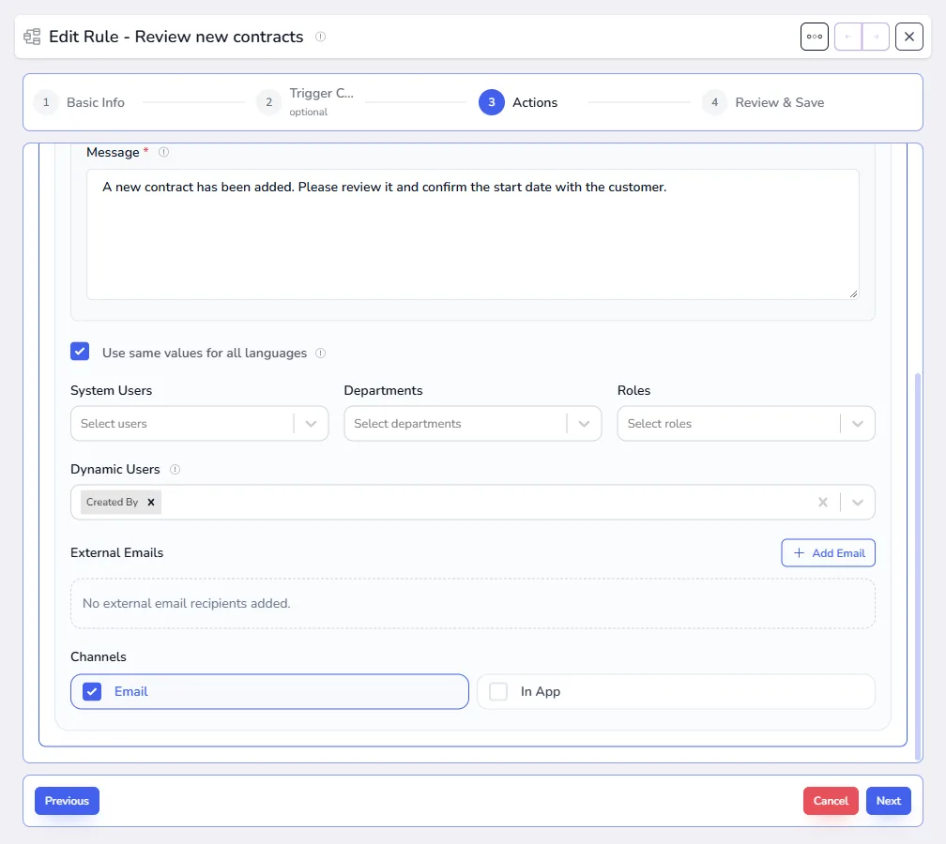
Task: Click the Previous button
Action: point(67,801)
